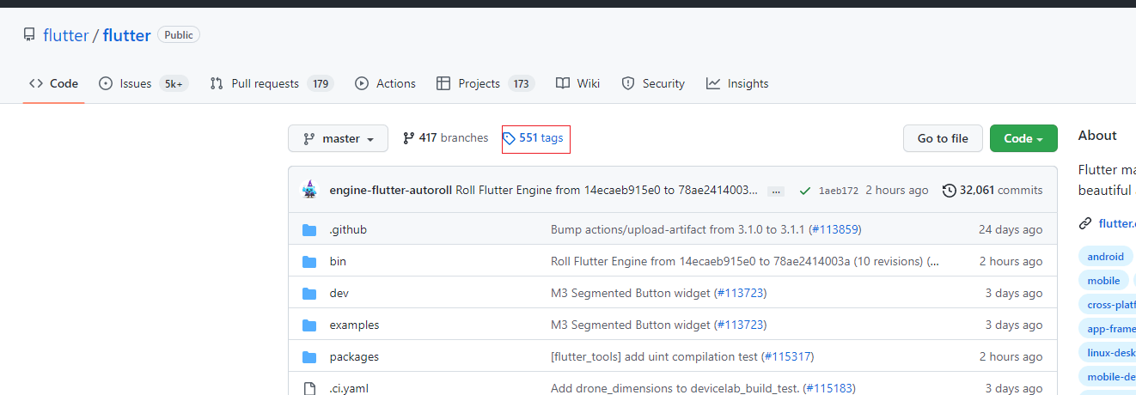
Task: Open the Security tab
Action: click(x=653, y=83)
